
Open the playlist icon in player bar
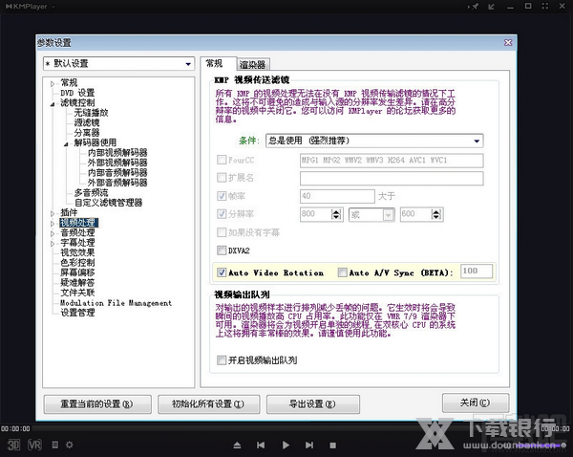click(55, 445)
